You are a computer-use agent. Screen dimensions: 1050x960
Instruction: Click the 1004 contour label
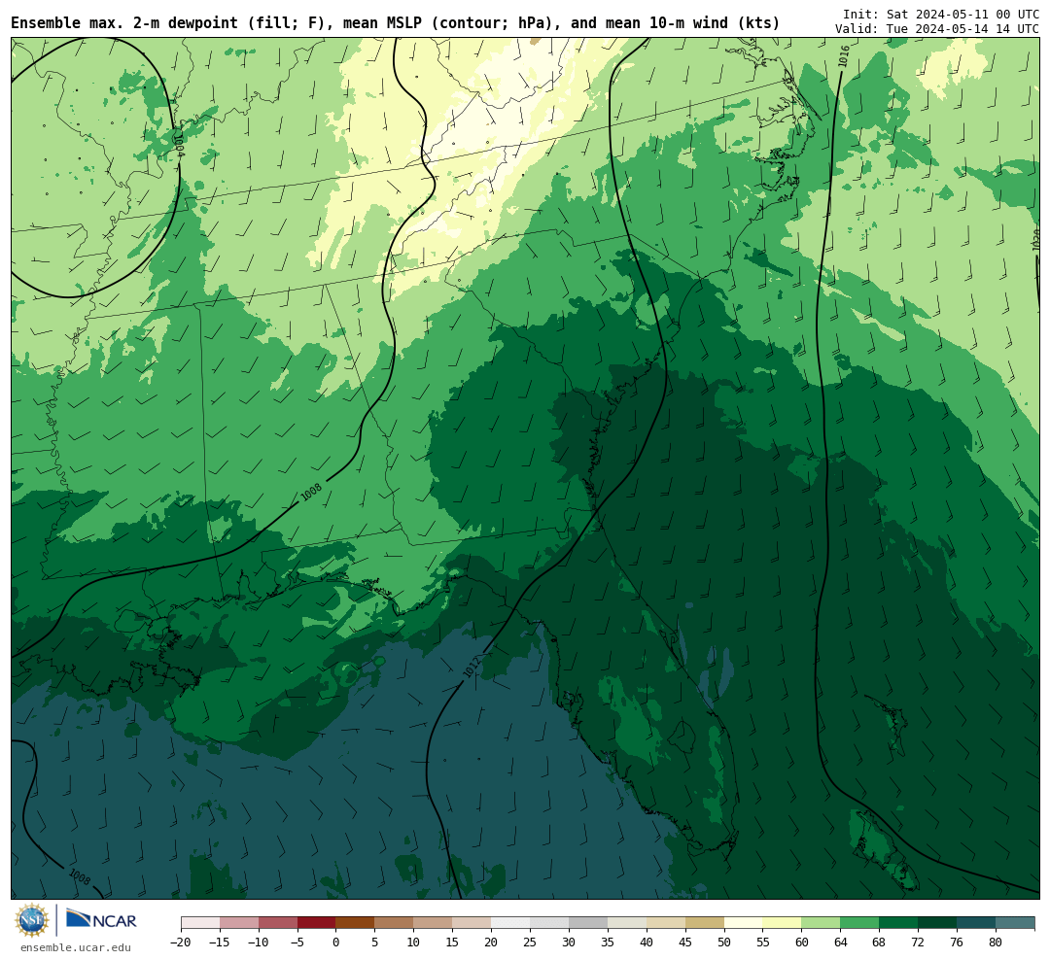(178, 144)
